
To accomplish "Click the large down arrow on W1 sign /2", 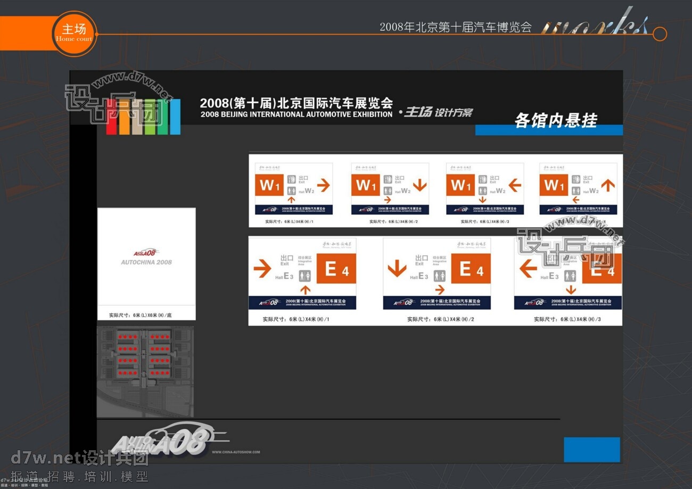I will click(x=420, y=185).
